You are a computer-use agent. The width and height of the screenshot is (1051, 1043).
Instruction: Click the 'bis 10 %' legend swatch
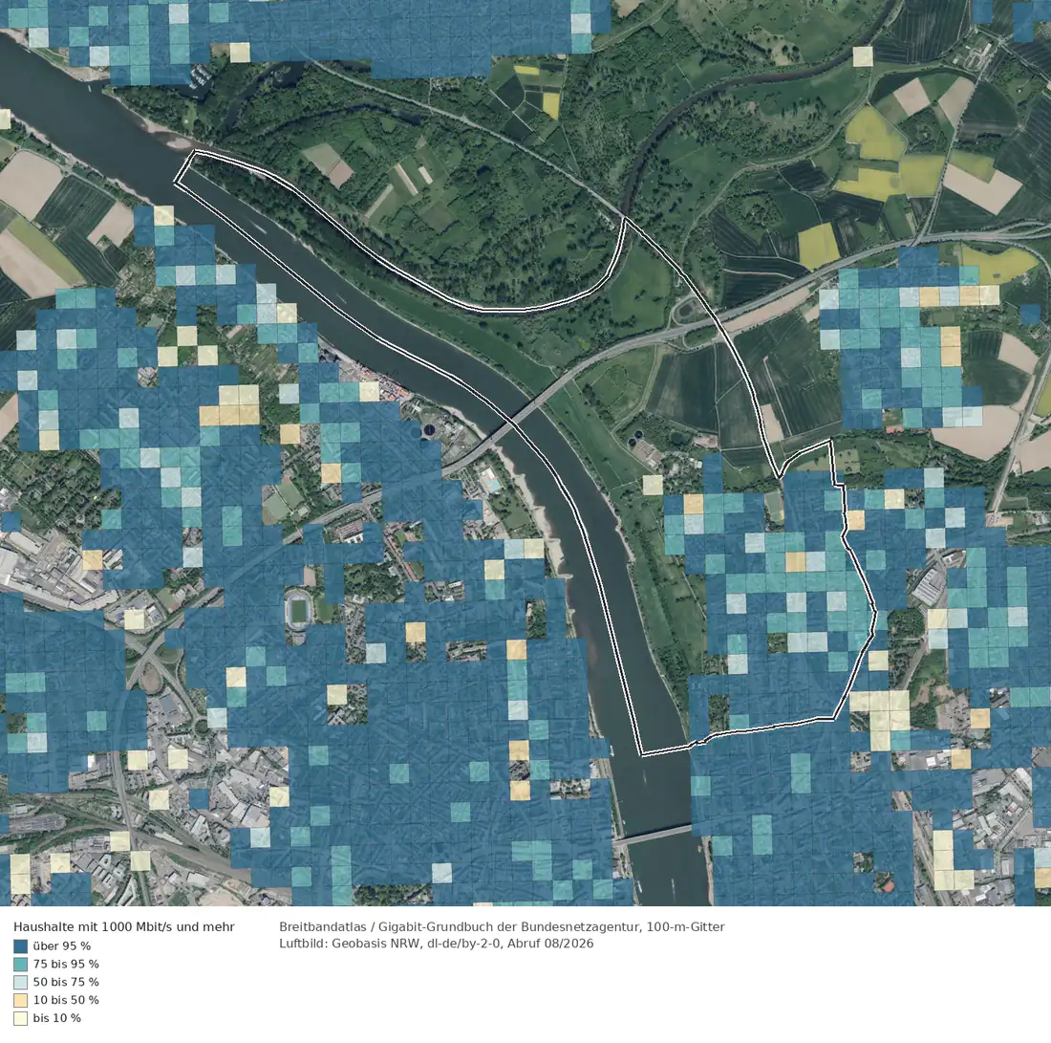21,1017
